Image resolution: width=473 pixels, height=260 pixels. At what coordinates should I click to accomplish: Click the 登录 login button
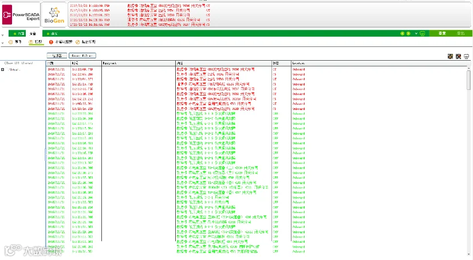click(442, 33)
